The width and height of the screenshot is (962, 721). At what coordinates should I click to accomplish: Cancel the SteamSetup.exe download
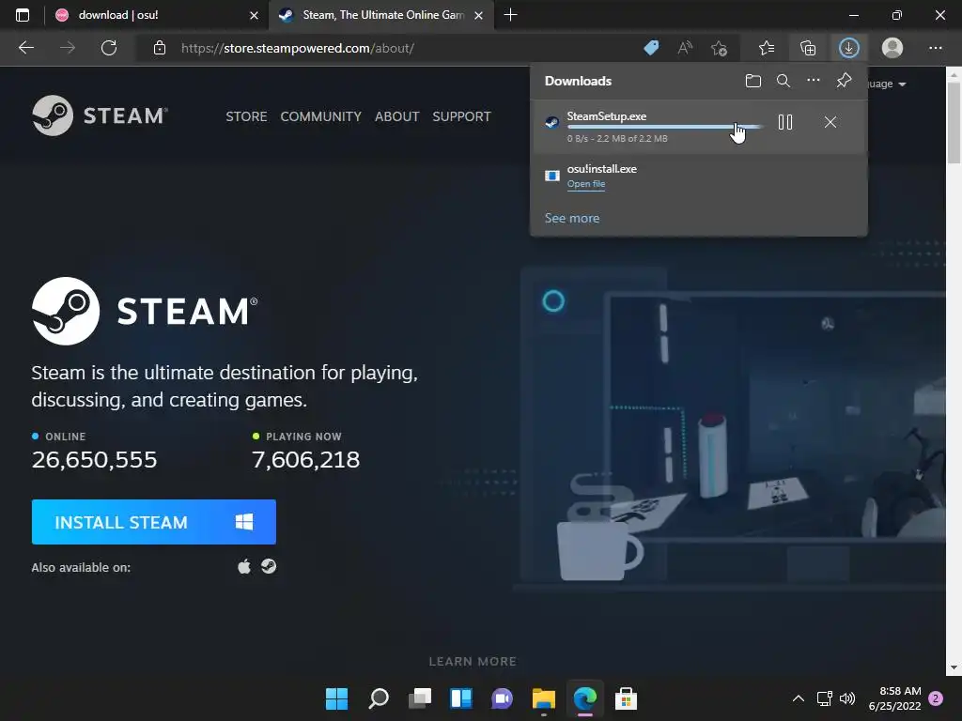click(830, 122)
